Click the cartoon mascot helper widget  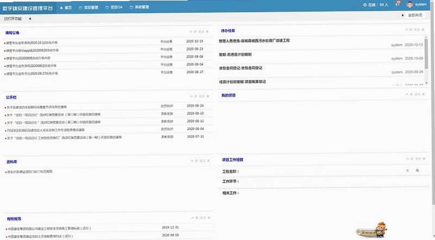point(372,230)
